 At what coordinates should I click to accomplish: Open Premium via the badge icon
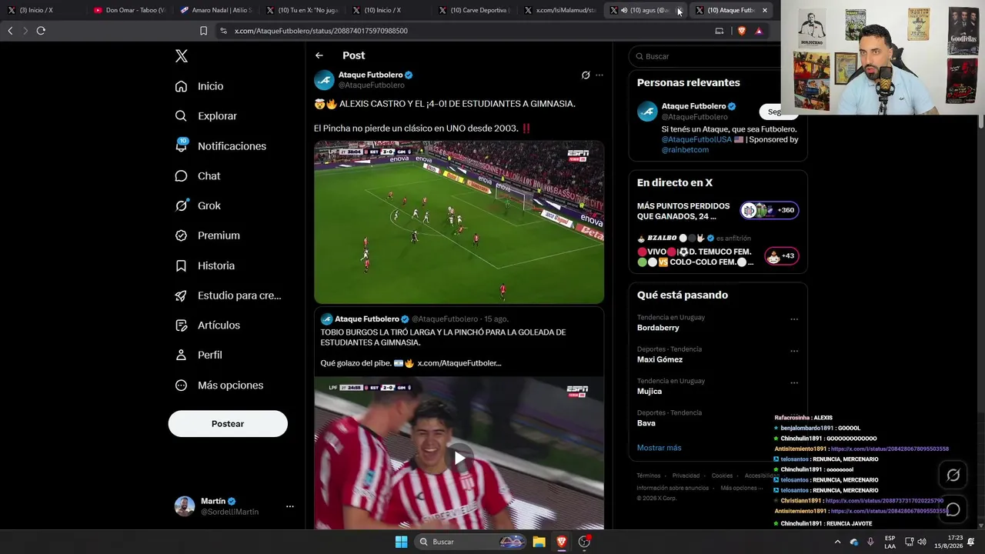(181, 235)
